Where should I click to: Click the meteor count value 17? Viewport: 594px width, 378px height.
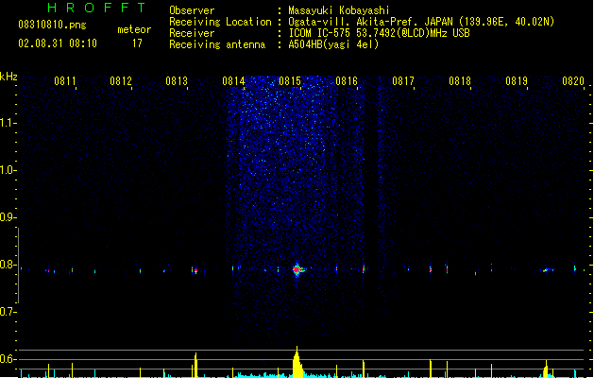coord(137,43)
